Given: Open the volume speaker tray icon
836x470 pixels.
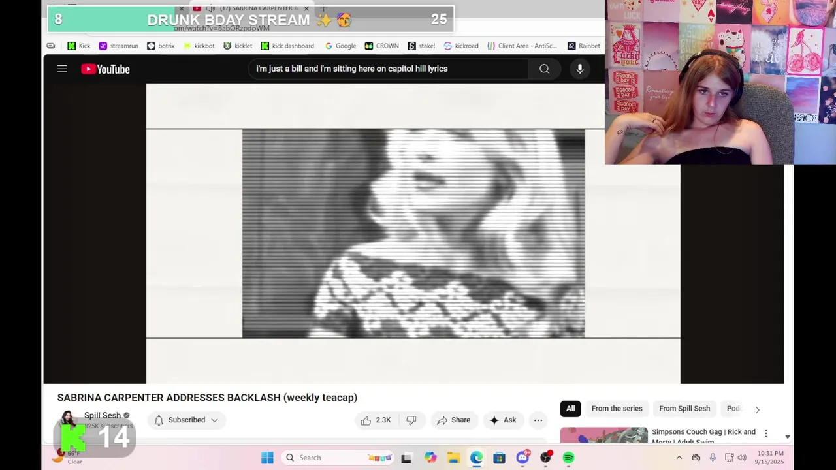Looking at the screenshot, I should coord(742,458).
